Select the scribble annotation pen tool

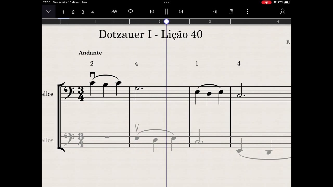(114, 12)
